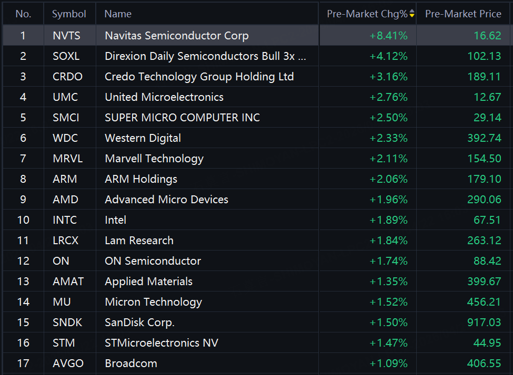Screen dimensions: 513x375
Task: Open Navitas Semiconductor Corp by its name
Action: click(176, 36)
